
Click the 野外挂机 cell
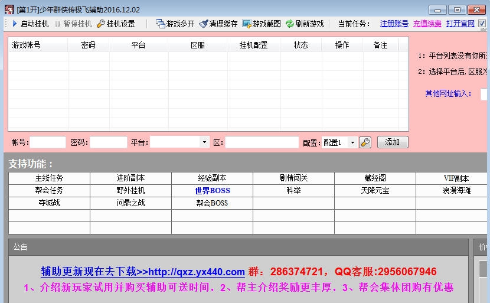[130, 190]
